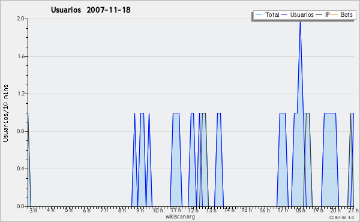Click the '10 h' x-axis label
Image resolution: width=360 pixels, height=222 pixels.
pos(158,210)
